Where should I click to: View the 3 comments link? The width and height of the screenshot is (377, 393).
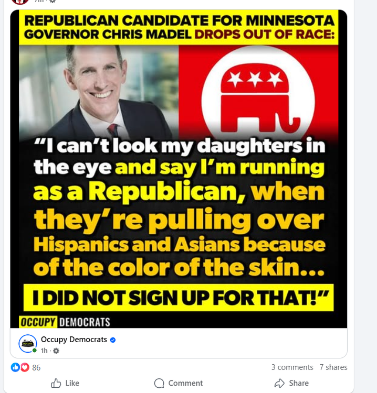[x=292, y=367]
